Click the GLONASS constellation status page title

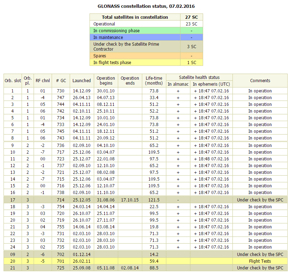tap(146, 6)
